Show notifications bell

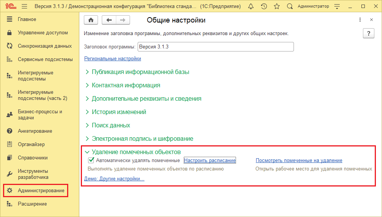(x=251, y=6)
